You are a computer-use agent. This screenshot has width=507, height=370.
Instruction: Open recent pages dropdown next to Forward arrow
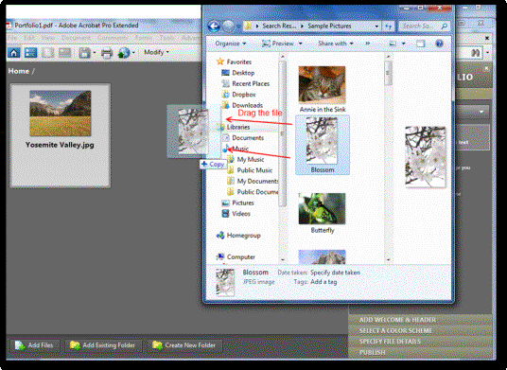tap(238, 26)
